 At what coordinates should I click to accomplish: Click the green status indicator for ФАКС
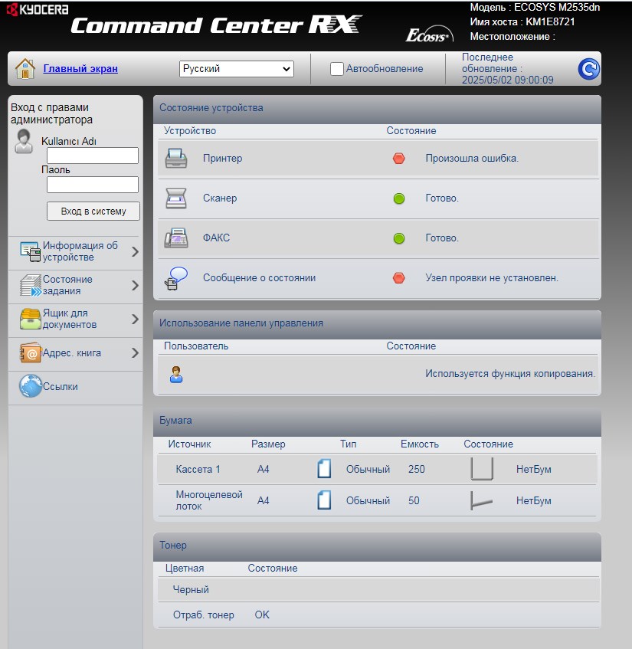coord(398,238)
